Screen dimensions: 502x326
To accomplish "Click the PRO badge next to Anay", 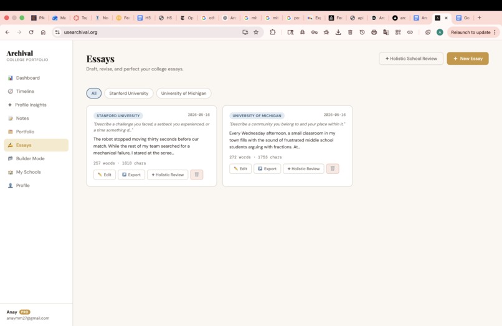I will click(x=25, y=312).
